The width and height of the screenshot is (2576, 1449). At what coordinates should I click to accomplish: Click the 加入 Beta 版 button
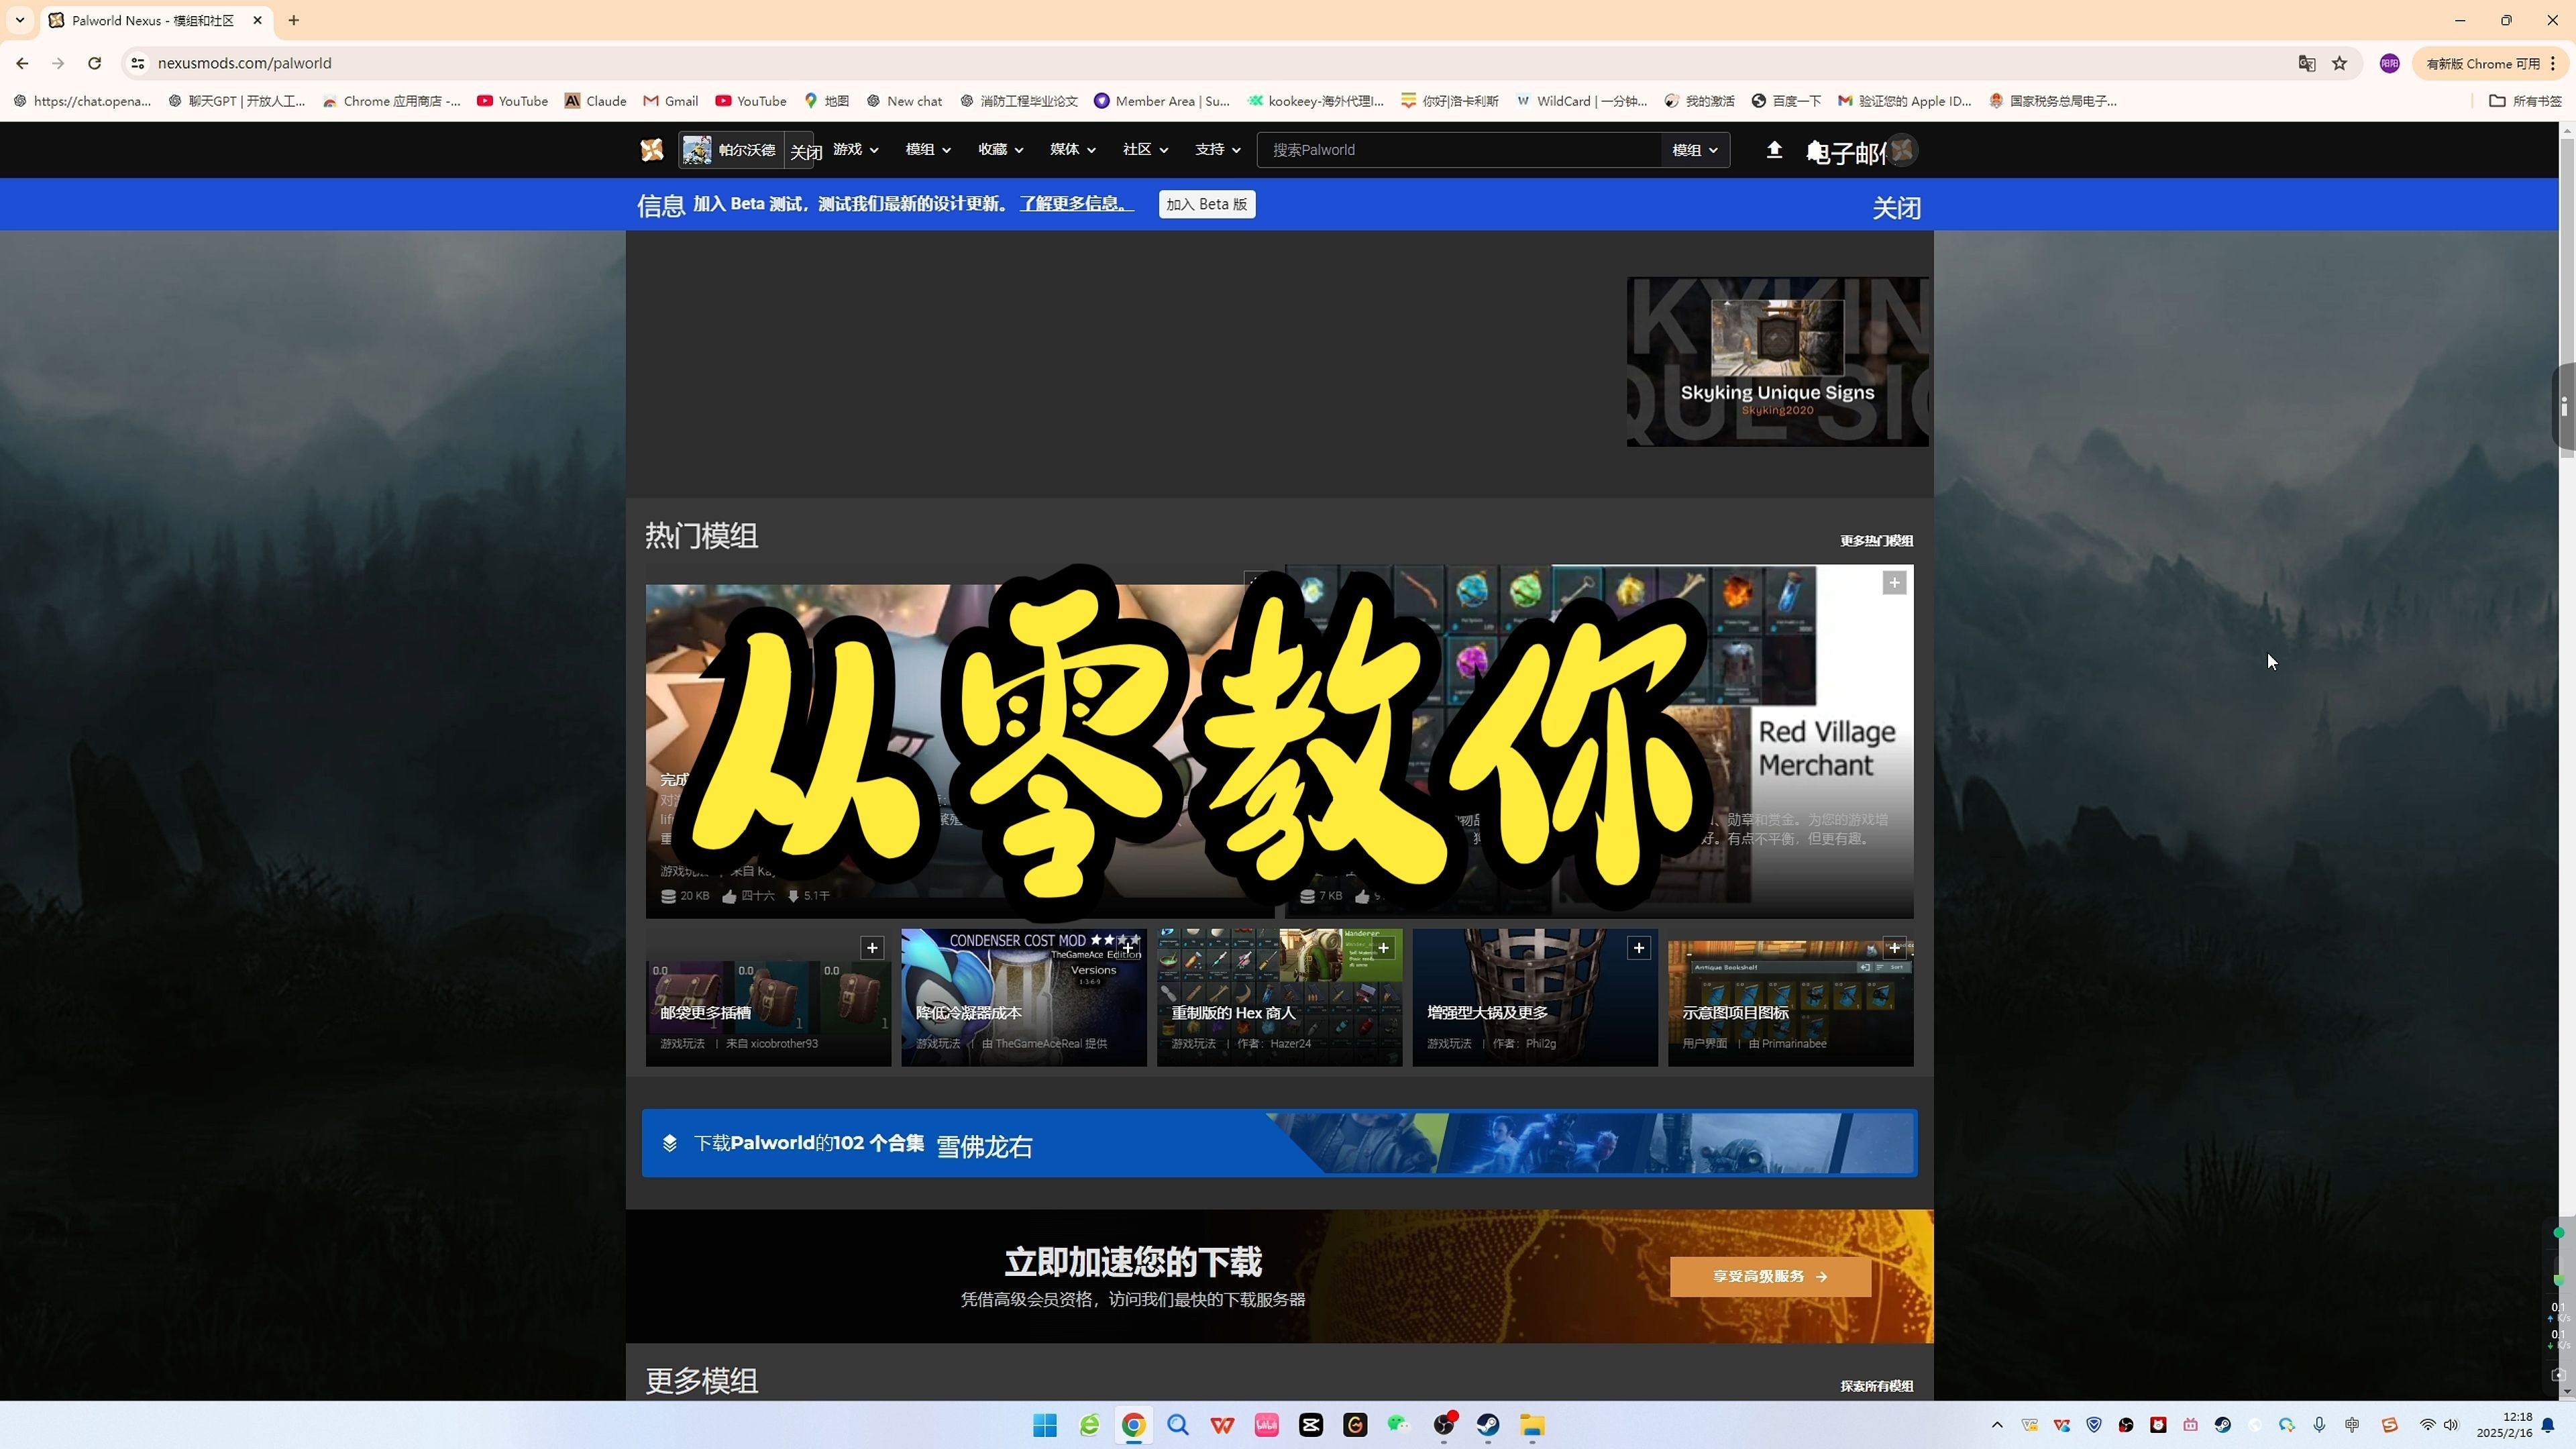pos(1207,204)
